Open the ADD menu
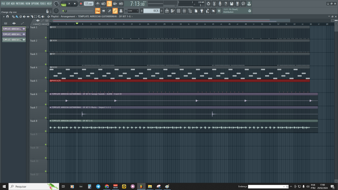 coord(13,3)
